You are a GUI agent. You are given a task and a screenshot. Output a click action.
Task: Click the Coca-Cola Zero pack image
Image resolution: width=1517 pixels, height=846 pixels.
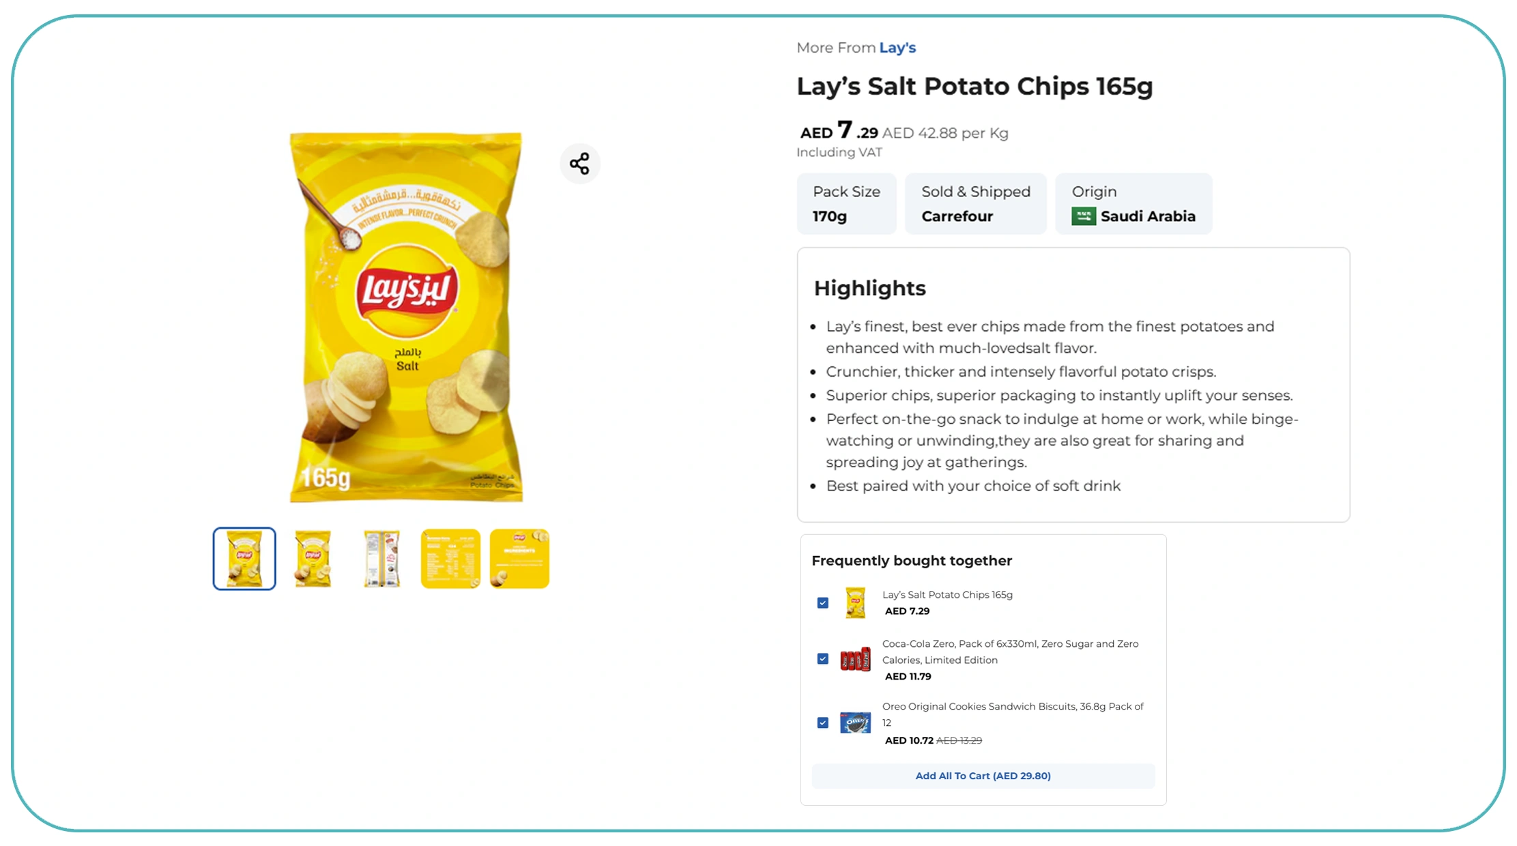(855, 658)
